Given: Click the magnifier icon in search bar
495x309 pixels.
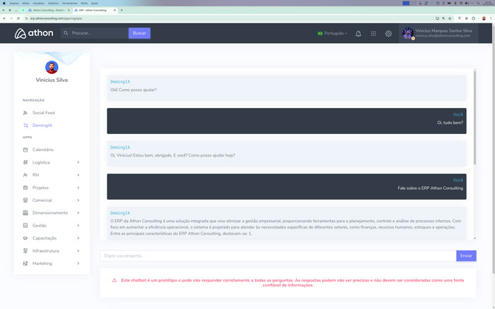Looking at the screenshot, I should pos(66,33).
